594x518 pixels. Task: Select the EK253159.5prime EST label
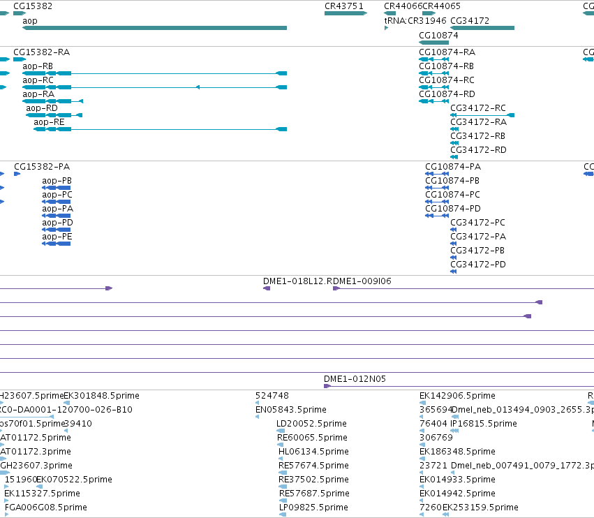[x=480, y=508]
